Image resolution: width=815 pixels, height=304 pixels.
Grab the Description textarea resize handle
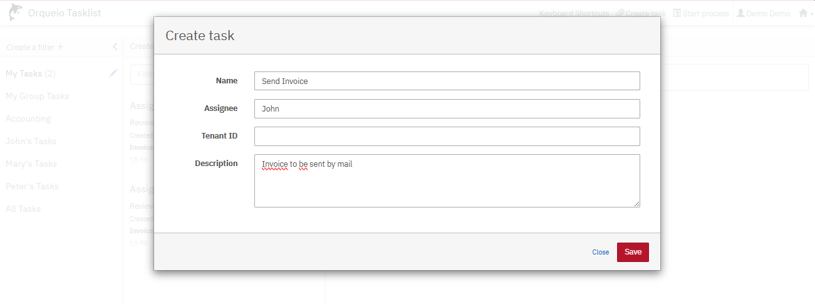click(637, 204)
